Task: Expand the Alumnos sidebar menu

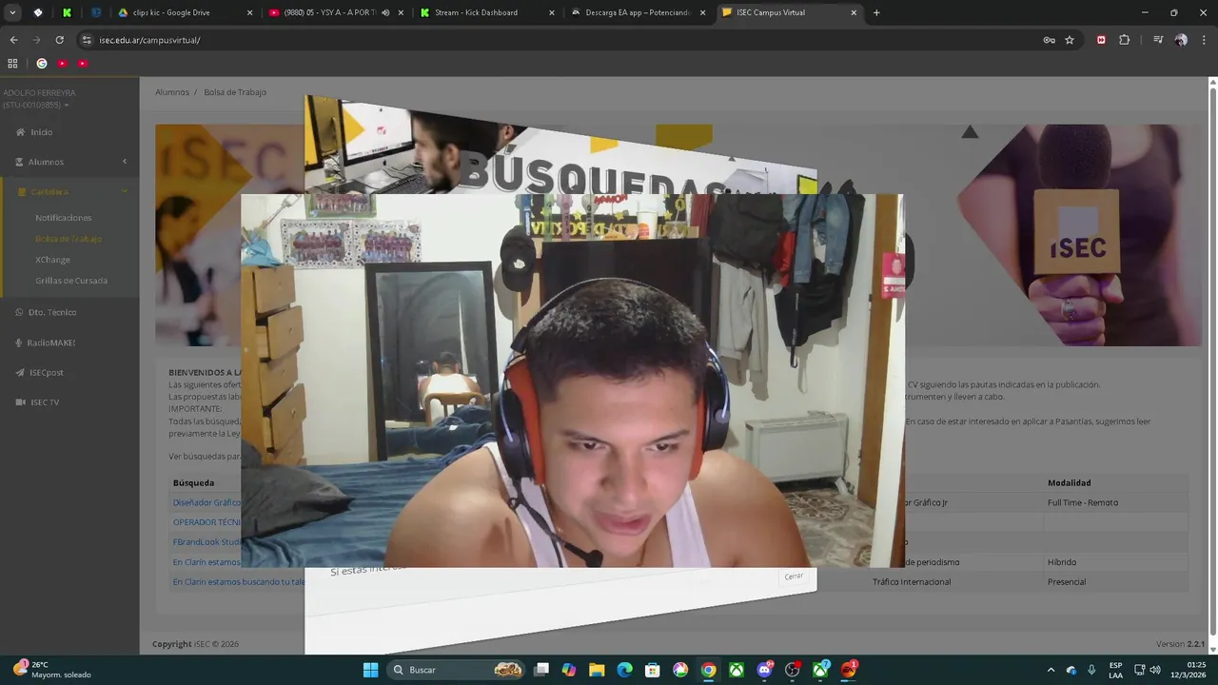Action: 69,162
